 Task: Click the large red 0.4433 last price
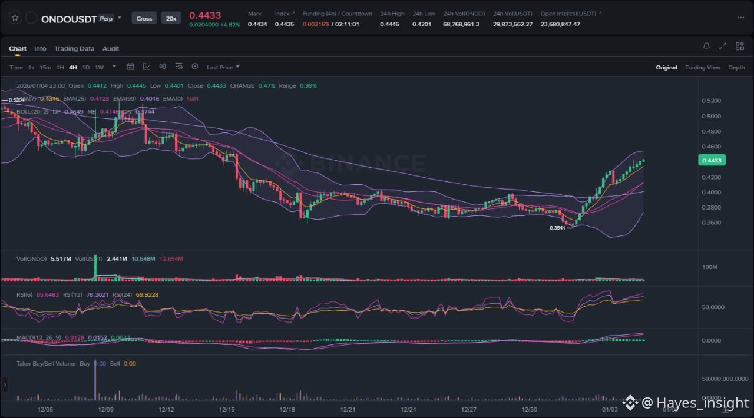pos(205,15)
